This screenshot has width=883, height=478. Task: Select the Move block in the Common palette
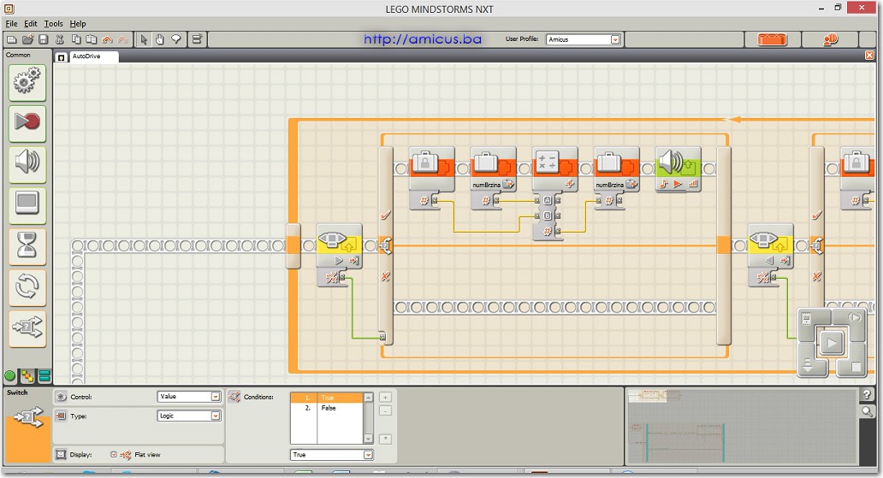tap(27, 82)
